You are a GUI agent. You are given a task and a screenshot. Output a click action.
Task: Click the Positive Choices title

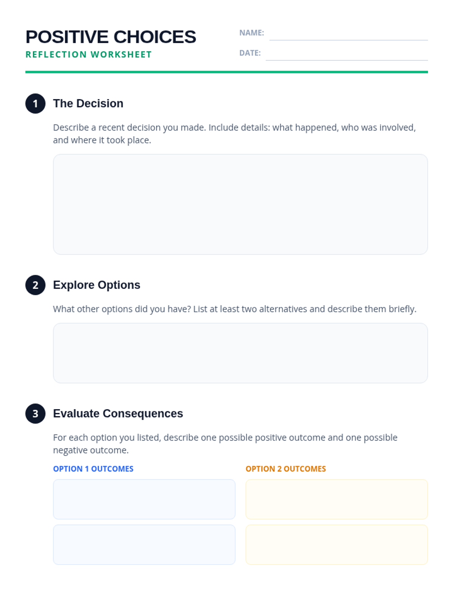[111, 37]
